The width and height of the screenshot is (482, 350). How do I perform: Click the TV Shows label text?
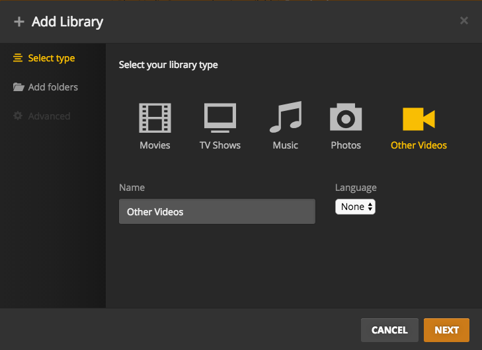(220, 145)
